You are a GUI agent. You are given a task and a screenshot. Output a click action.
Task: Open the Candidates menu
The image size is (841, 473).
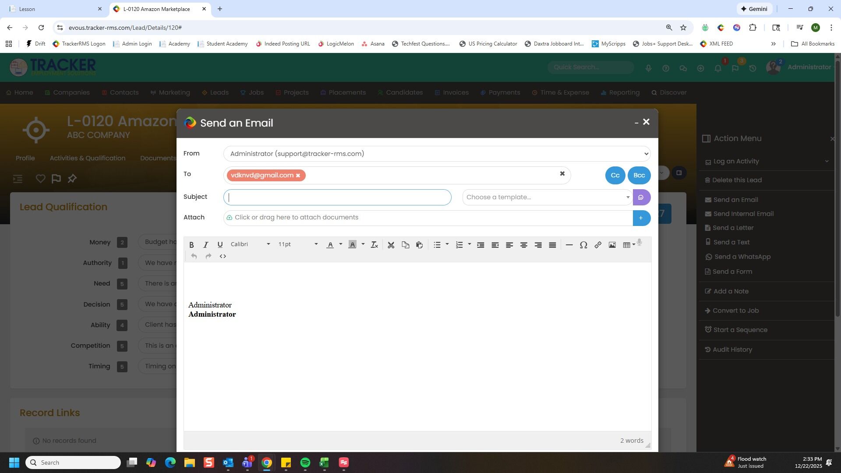pyautogui.click(x=404, y=93)
